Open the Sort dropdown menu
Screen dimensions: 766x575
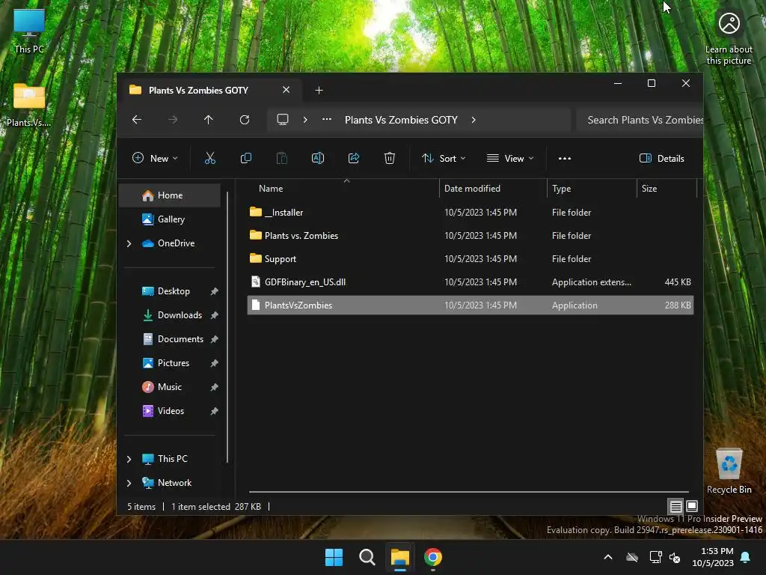coord(444,159)
